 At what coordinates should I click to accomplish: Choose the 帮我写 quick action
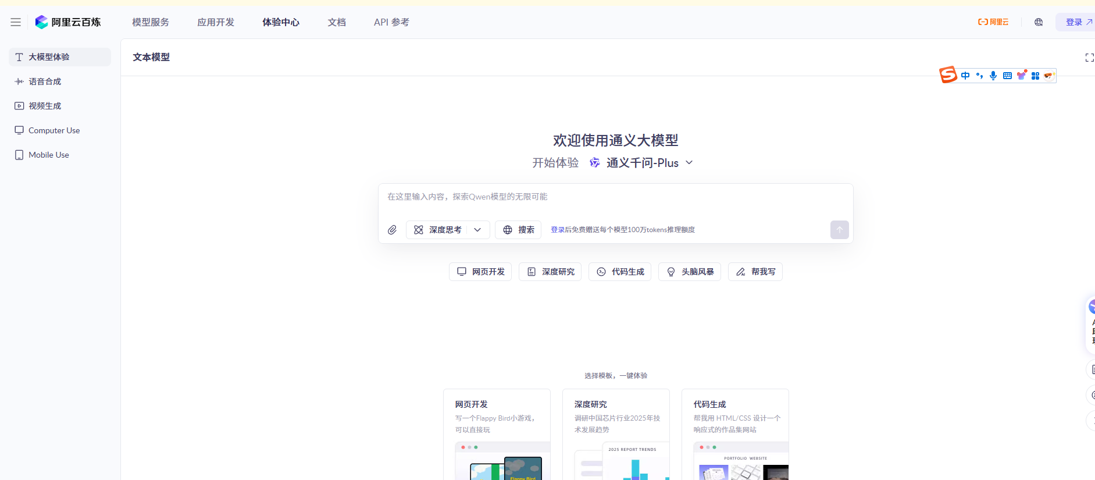pos(755,272)
